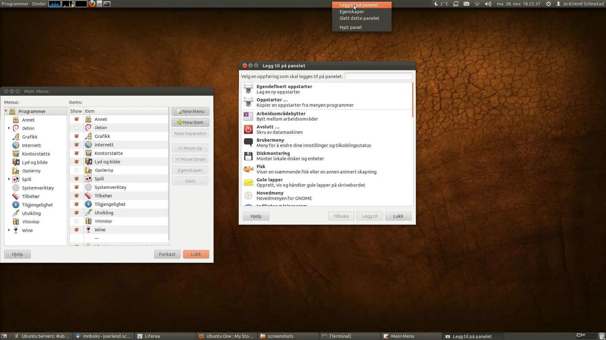Click the mail envelope indicator icon

tap(466, 4)
